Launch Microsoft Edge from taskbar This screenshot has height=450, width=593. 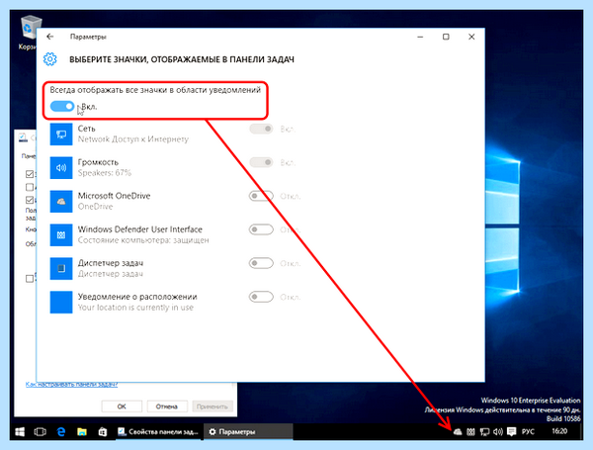point(61,432)
